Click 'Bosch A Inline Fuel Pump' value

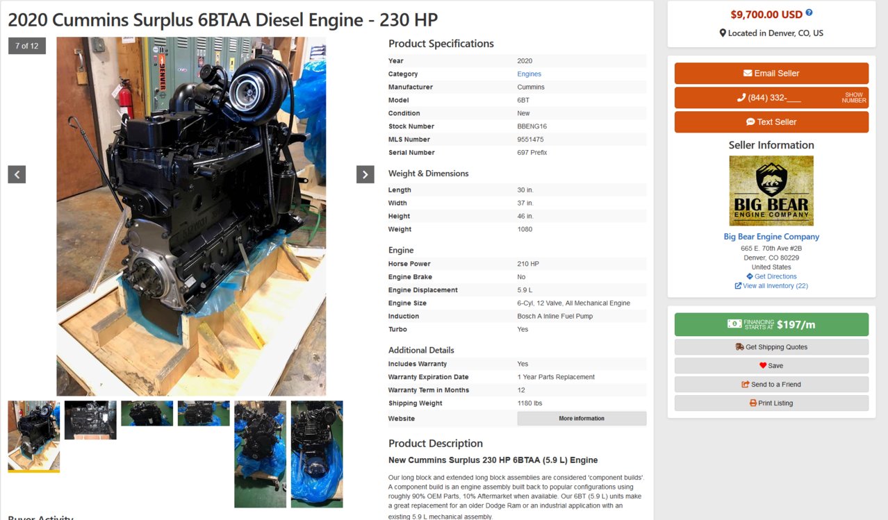click(556, 317)
